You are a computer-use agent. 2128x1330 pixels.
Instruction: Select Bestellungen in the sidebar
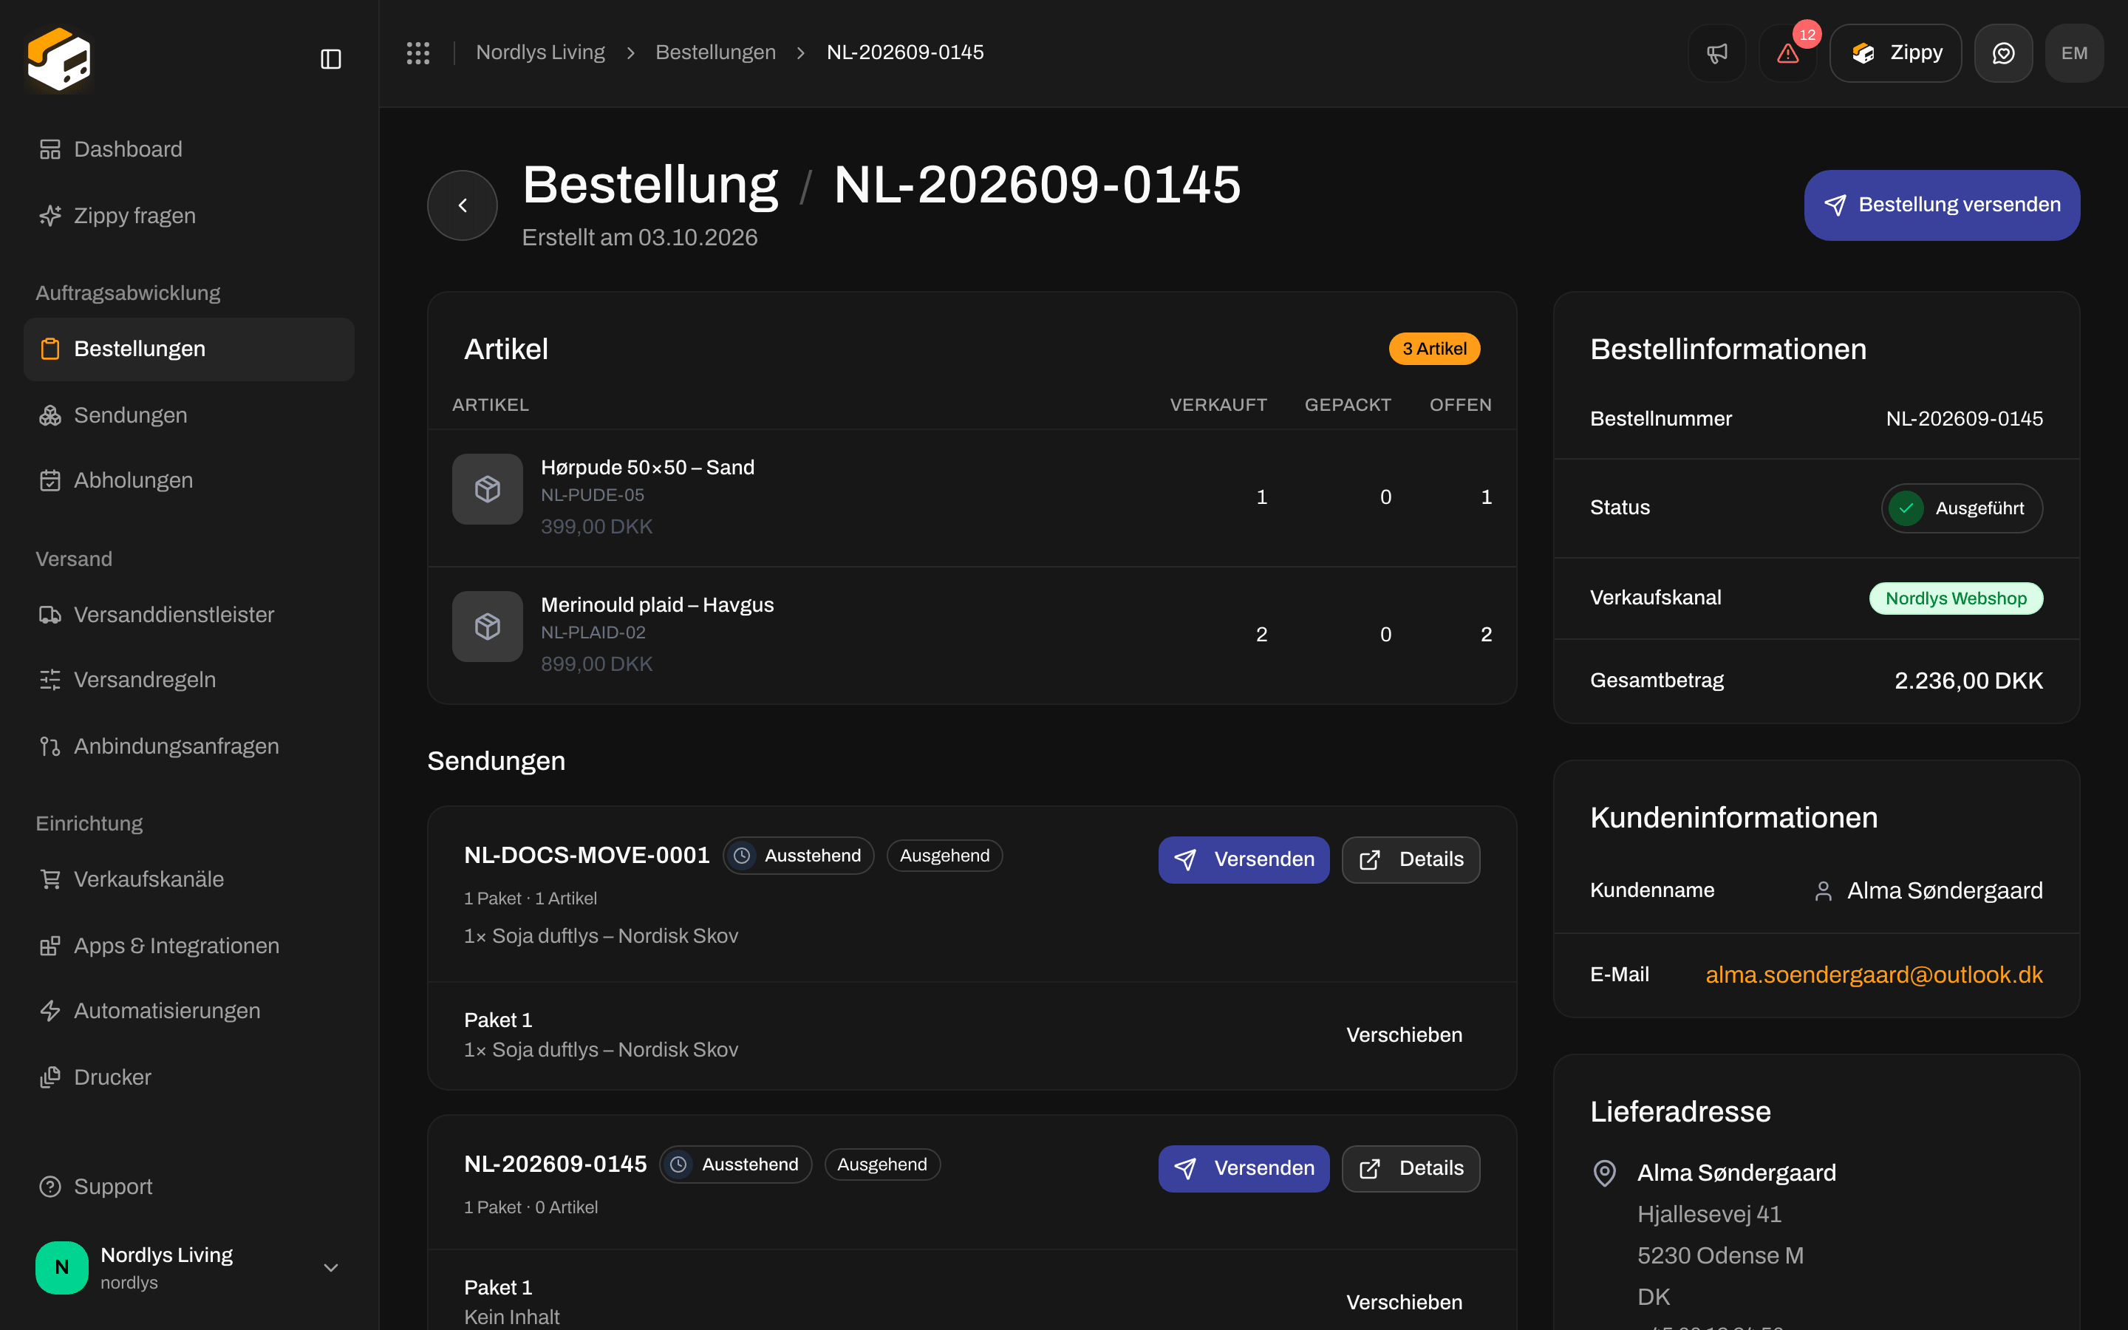189,349
